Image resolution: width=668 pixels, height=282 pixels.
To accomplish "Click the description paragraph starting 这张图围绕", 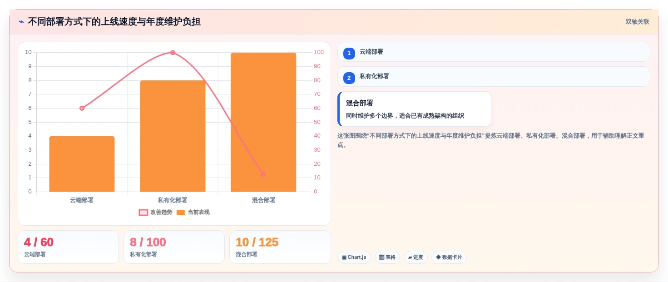I will (491, 140).
